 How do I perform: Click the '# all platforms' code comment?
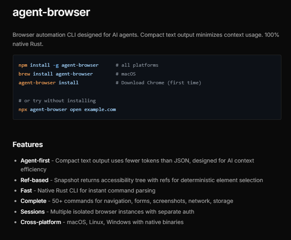(137, 65)
